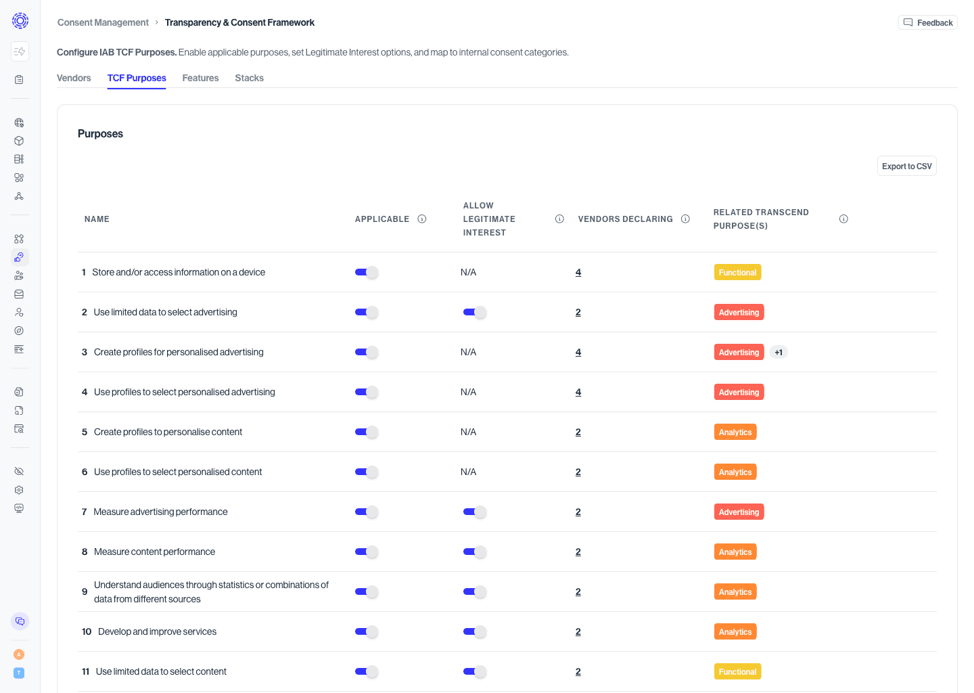Click the Feedback button
The width and height of the screenshot is (974, 693).
[x=927, y=22]
